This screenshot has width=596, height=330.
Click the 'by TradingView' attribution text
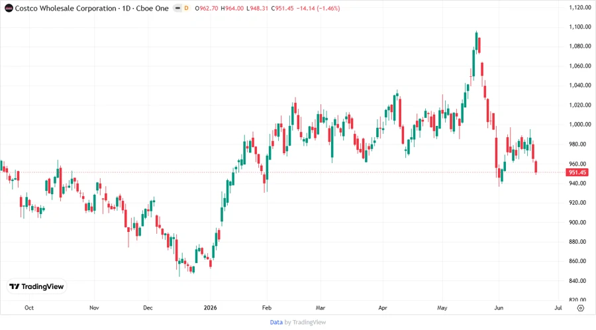305,323
